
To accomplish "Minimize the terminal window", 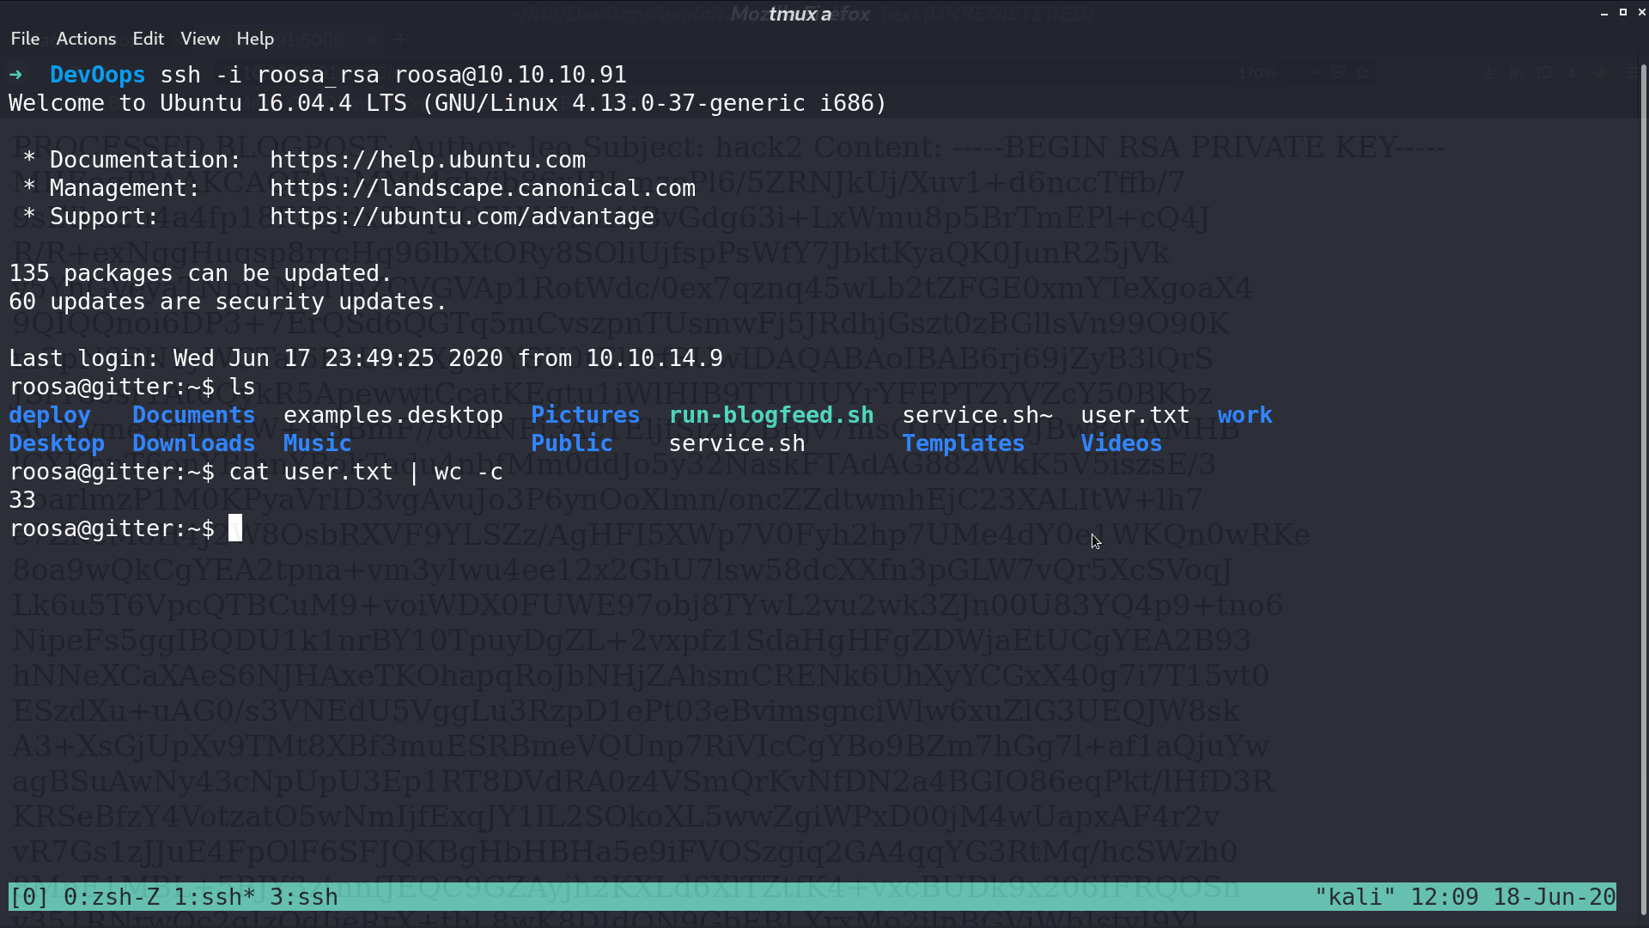I will pos(1604,13).
